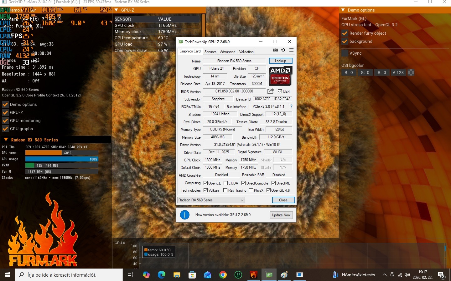Toggle the Vulkan checkbox
The width and height of the screenshot is (451, 281).
[206, 190]
